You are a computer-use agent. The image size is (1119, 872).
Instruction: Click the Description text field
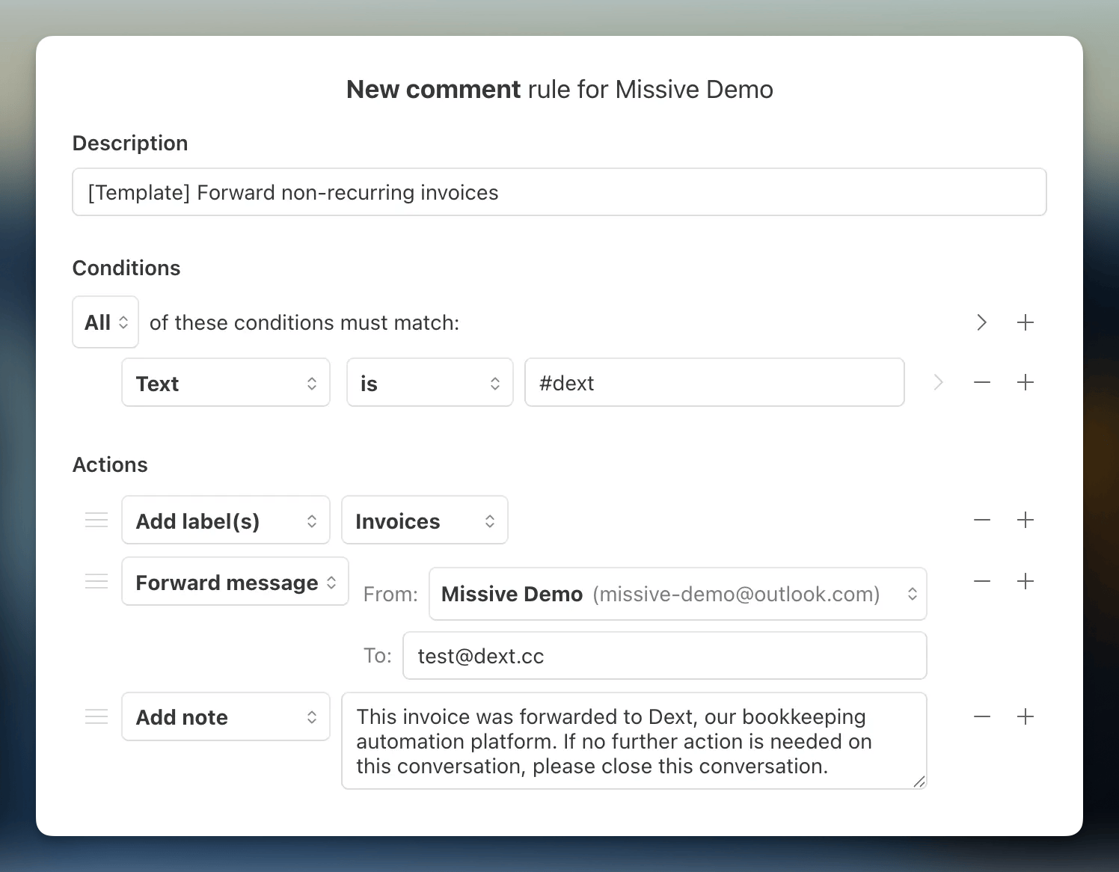559,192
